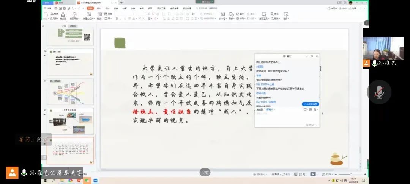Click the 文本框 (Text Box) icon
Image resolution: width=410 pixels, height=184 pixels.
(222, 16)
